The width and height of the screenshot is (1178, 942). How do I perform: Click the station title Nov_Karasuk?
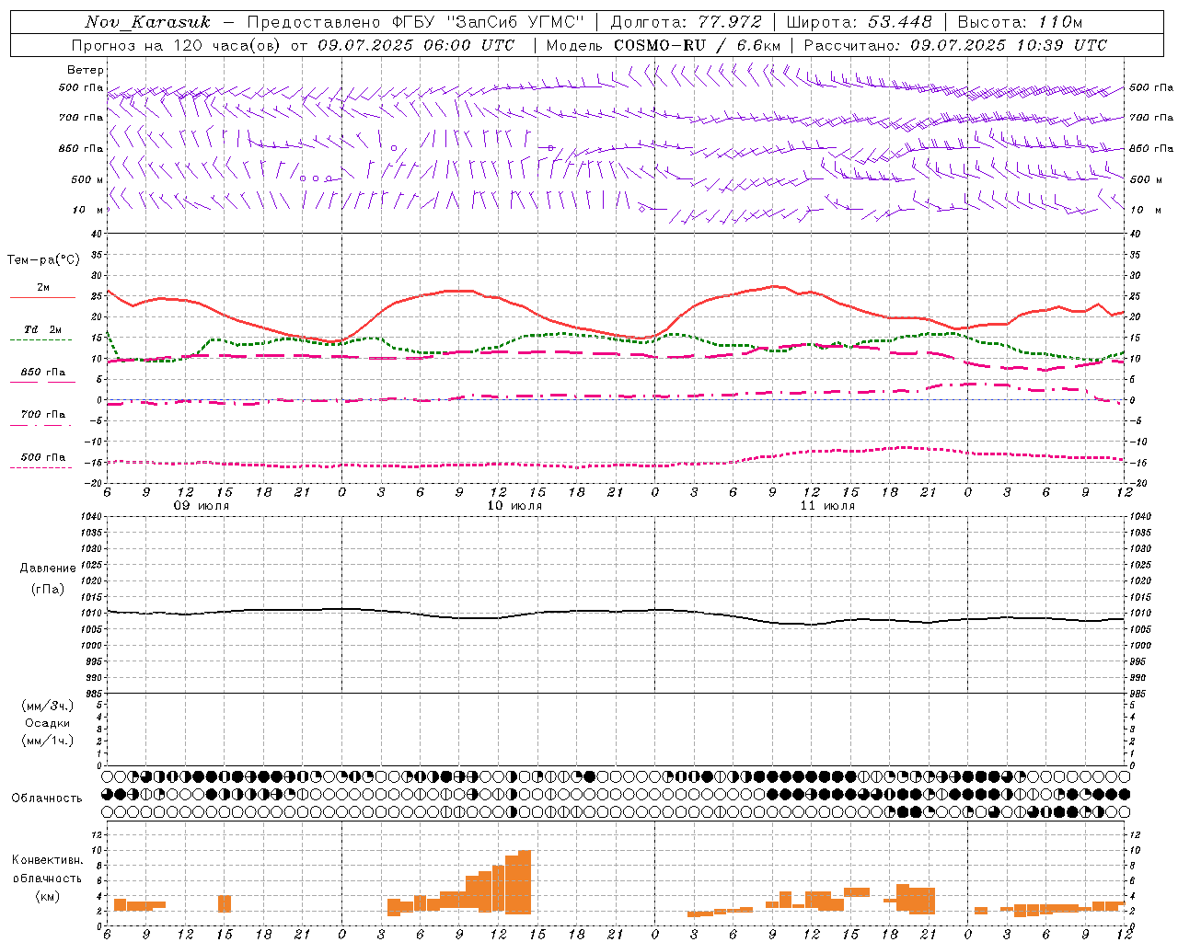[x=147, y=22]
